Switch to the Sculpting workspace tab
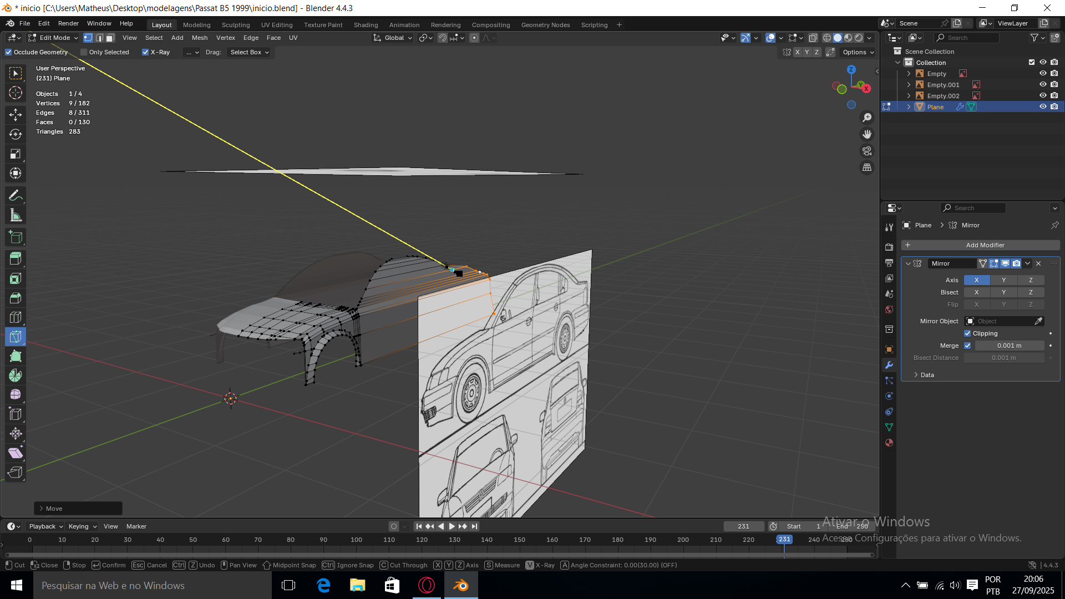 236,25
